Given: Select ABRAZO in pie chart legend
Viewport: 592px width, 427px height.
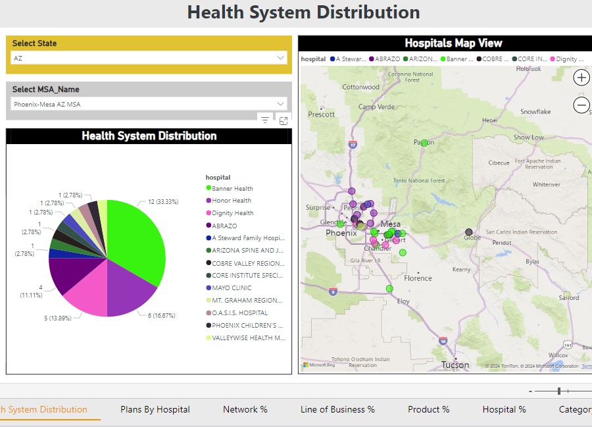Looking at the screenshot, I should (x=222, y=226).
